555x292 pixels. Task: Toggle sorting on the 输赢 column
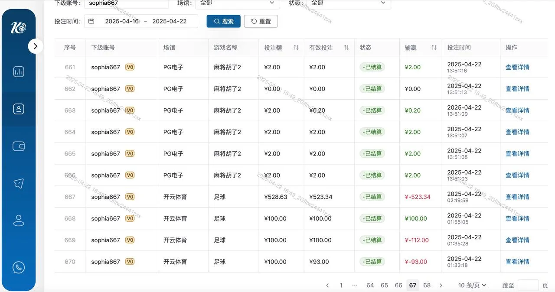click(x=434, y=48)
